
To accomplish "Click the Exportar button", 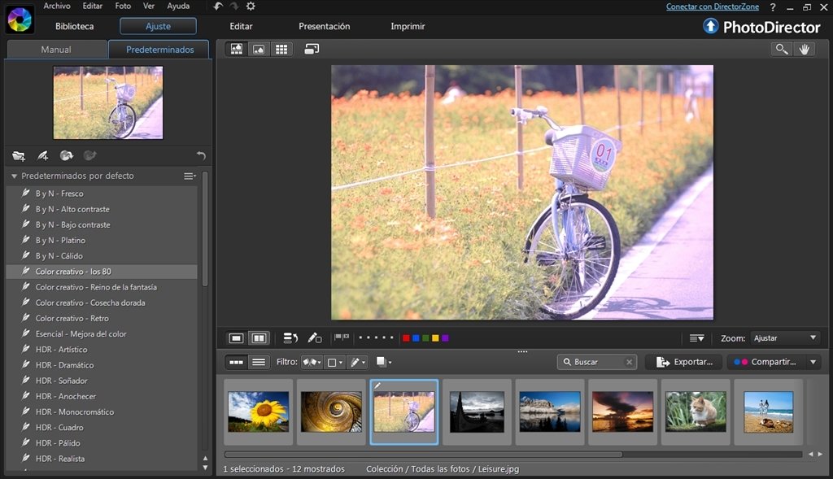I will coord(684,362).
